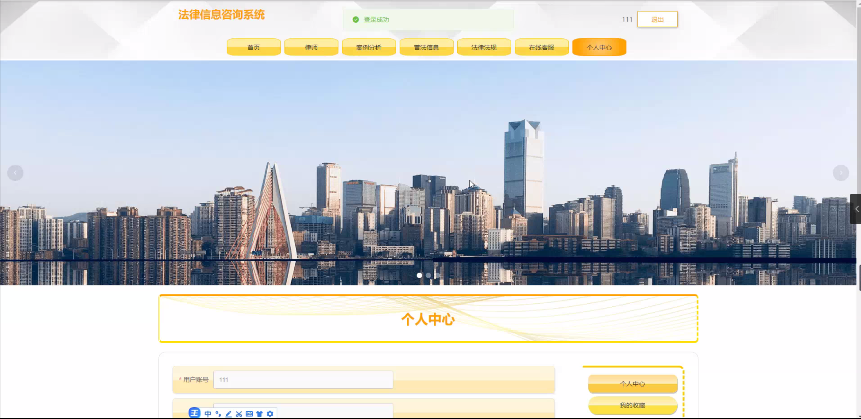Go to next banner slide arrow

pos(841,173)
